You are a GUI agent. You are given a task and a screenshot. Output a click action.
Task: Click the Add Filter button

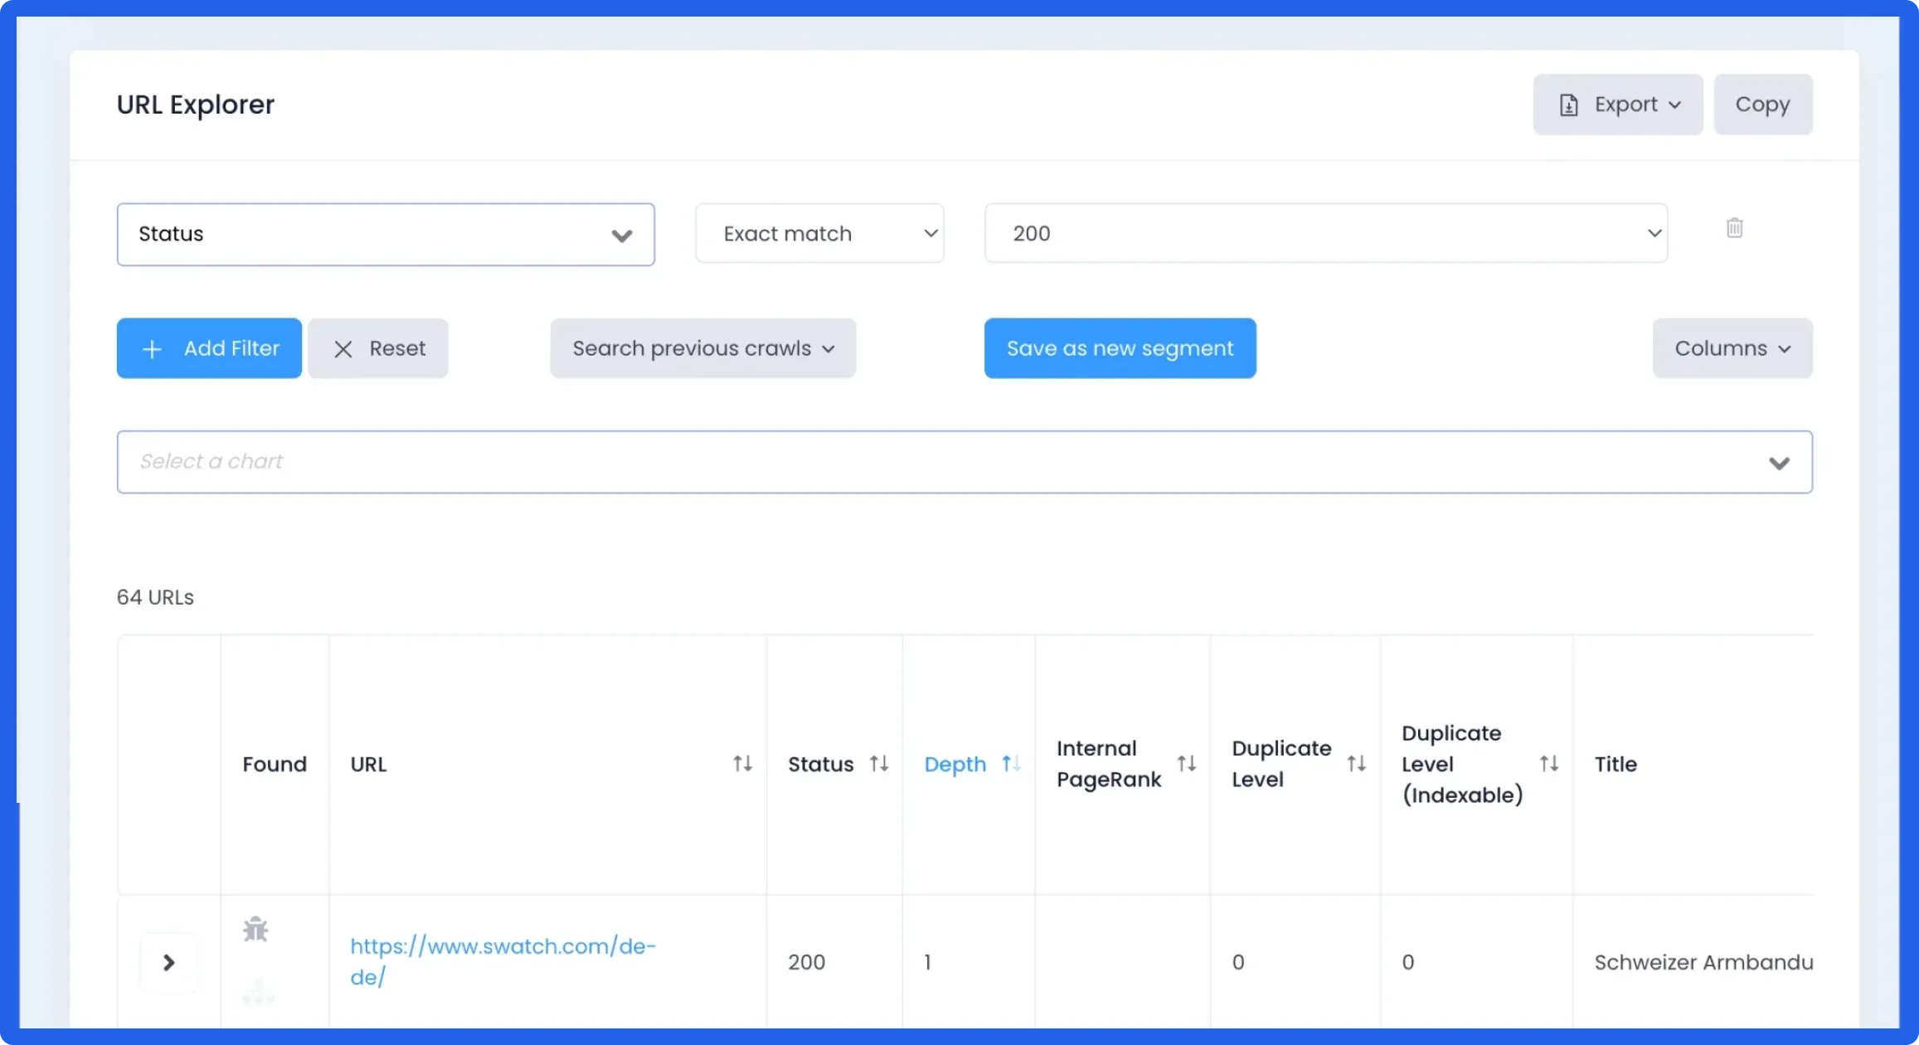point(210,348)
